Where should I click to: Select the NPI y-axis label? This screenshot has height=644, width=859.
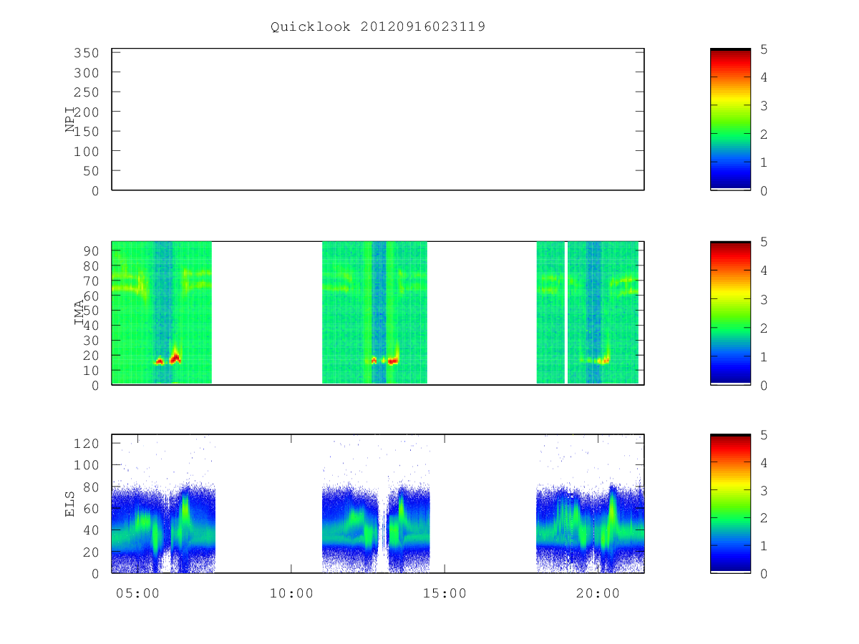pos(70,119)
